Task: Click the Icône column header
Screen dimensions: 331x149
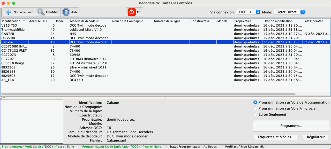Action: click(x=62, y=21)
